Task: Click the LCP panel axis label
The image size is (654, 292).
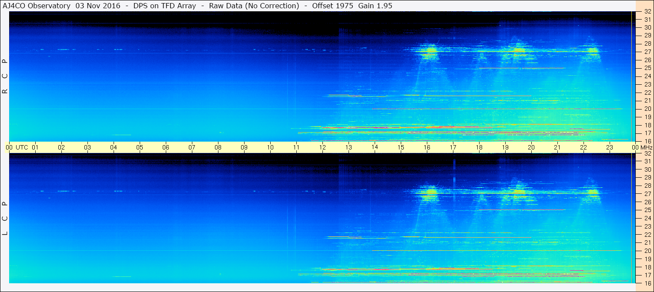Action: pyautogui.click(x=5, y=219)
